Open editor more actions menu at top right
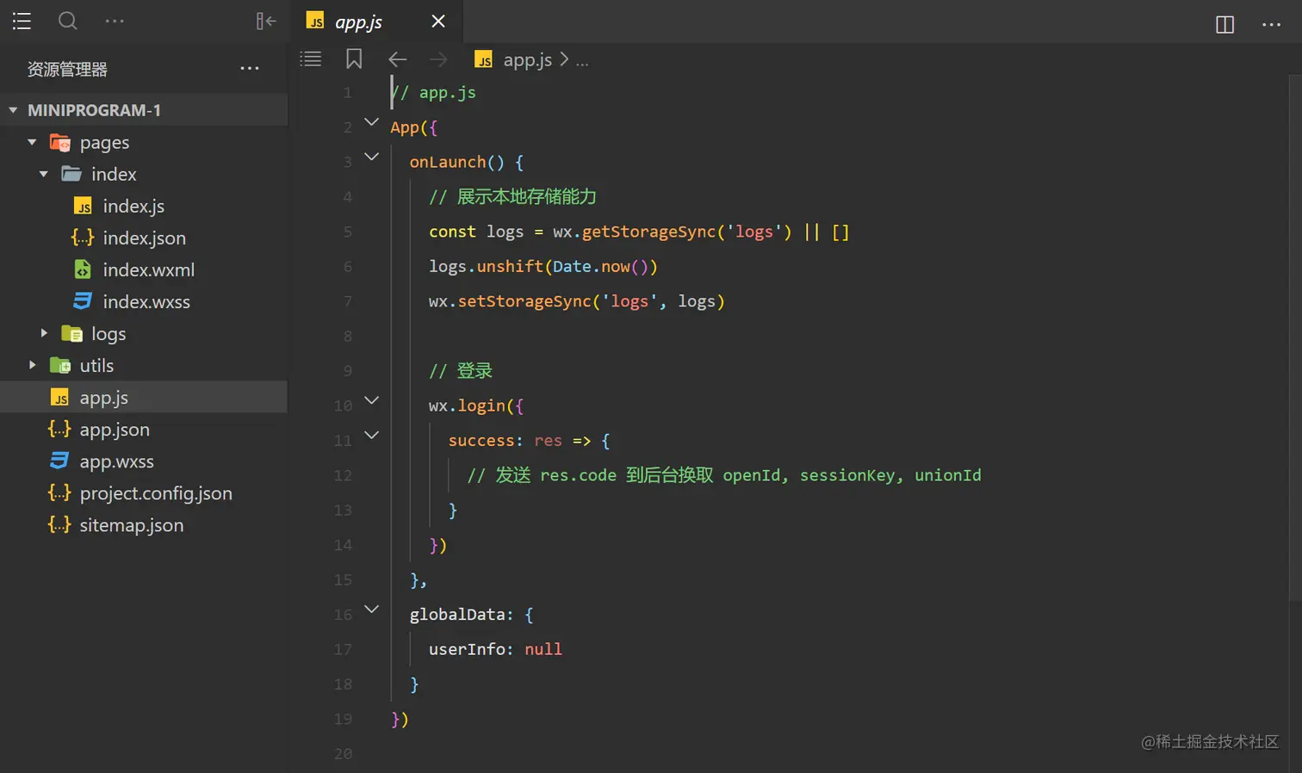Viewport: 1302px width, 773px height. [1271, 25]
